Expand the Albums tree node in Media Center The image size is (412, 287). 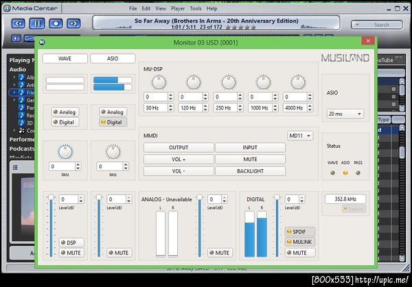click(x=14, y=77)
